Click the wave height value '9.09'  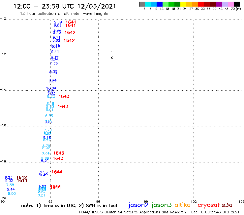58,22
